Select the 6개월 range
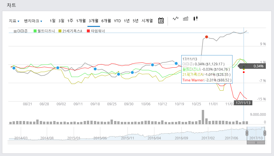Viewport: 274px width, 156px height. [x=106, y=21]
